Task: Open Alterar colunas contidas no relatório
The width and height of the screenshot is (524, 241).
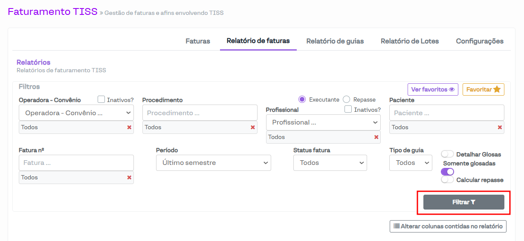Action: click(448, 227)
